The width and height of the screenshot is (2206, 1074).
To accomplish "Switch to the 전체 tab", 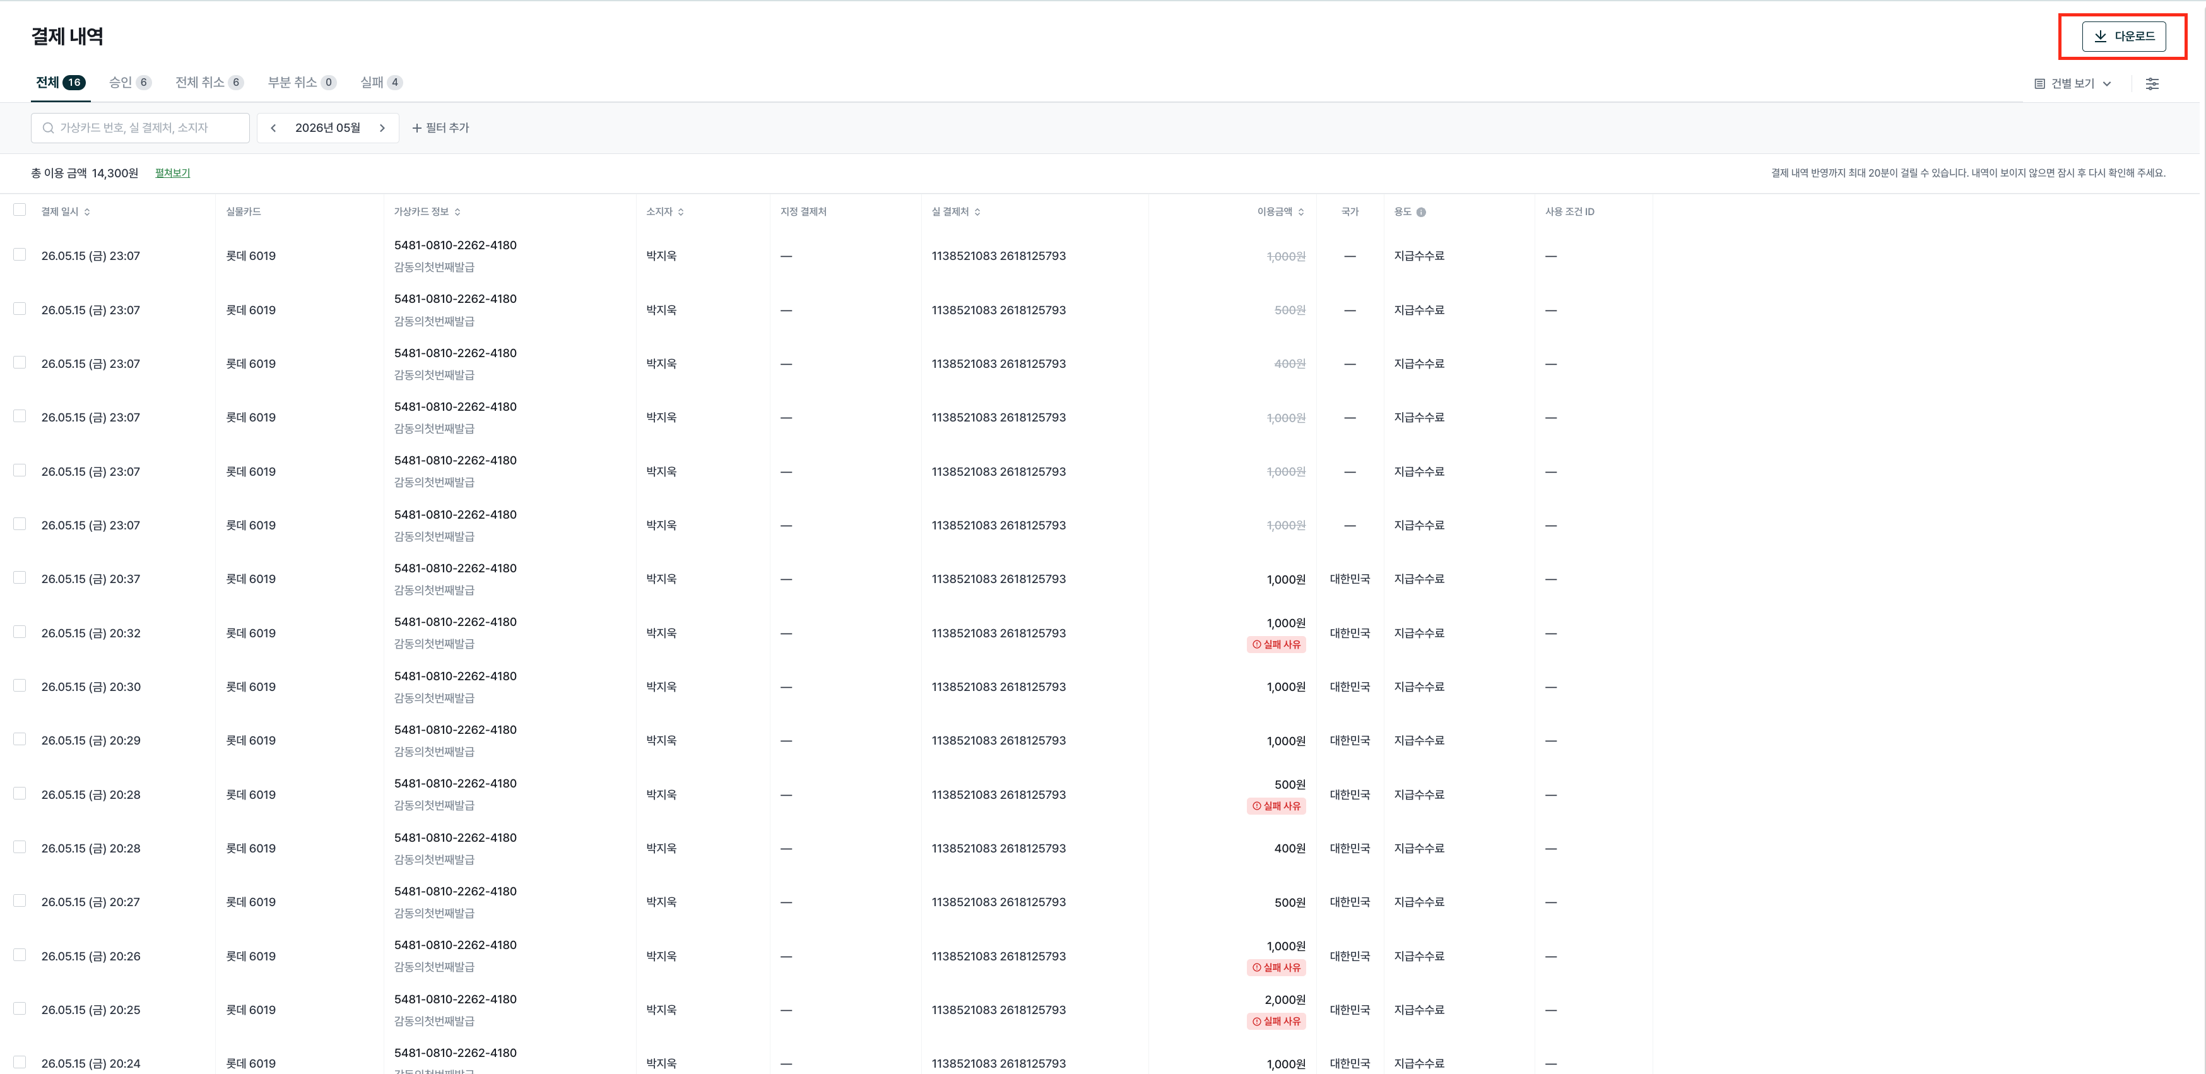I will pyautogui.click(x=60, y=82).
